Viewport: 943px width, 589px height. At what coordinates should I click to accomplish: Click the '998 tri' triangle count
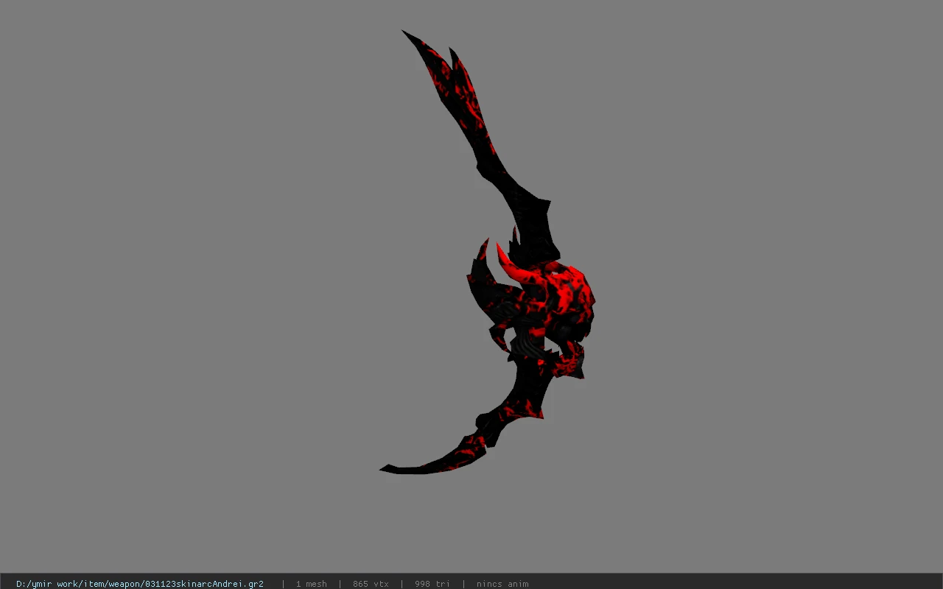pos(432,584)
